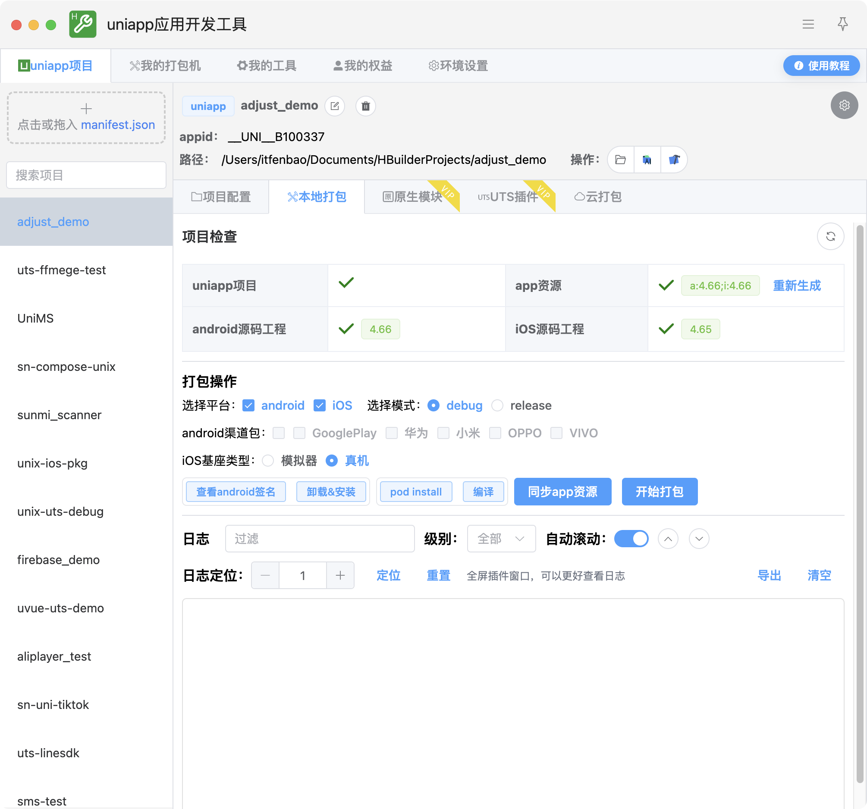Click 同步app资源 button

(562, 492)
